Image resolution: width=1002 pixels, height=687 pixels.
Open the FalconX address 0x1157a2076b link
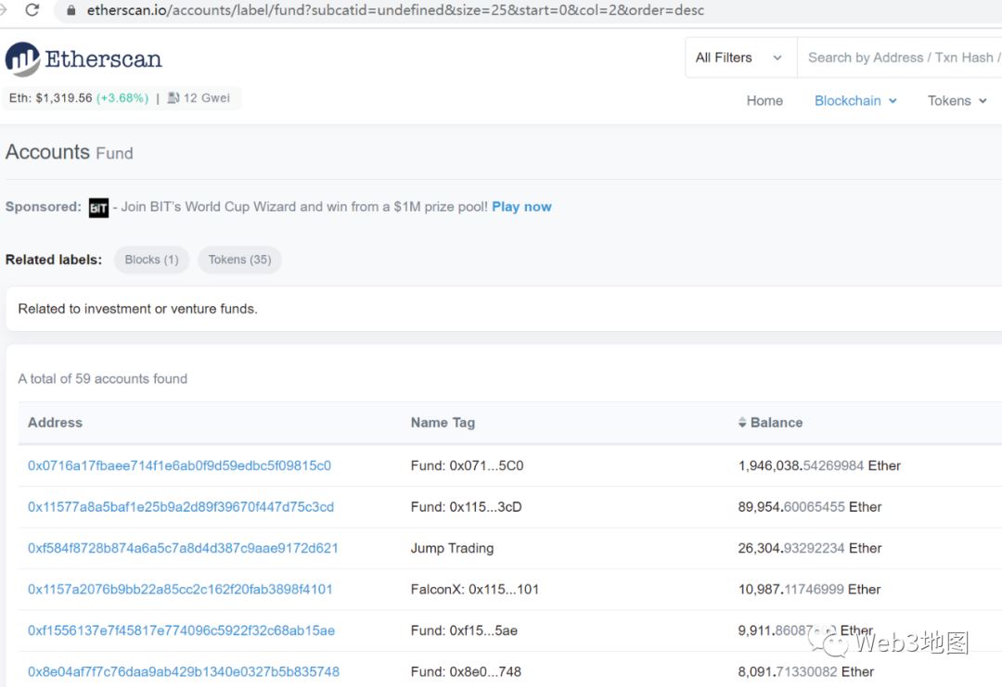pyautogui.click(x=180, y=589)
